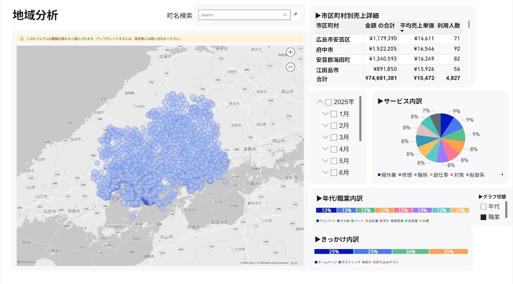Image resolution: width=513 pixels, height=284 pixels.
Task: Collapse the 2025年 tree node chevron
Action: coord(320,102)
